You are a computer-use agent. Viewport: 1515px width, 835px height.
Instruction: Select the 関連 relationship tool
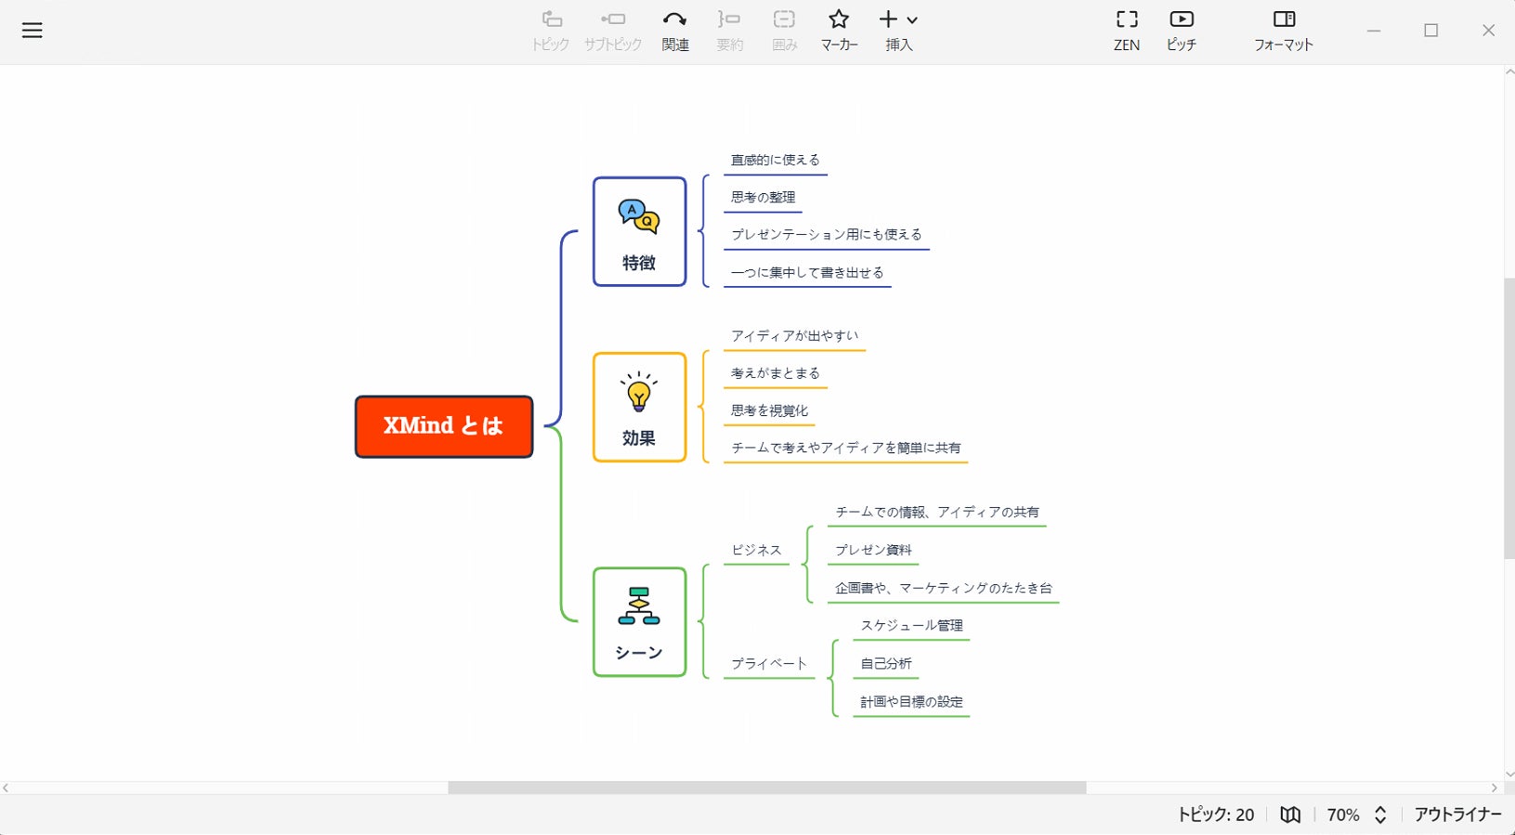tap(675, 31)
